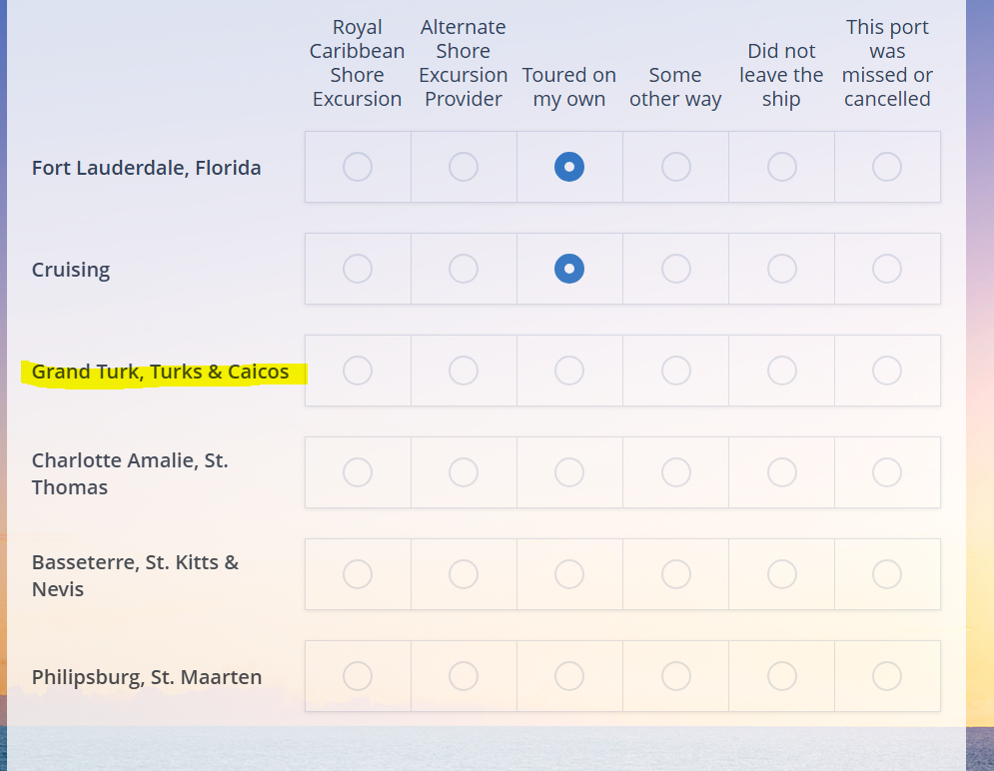Select Toured on my own for Charlotte Amalie
The image size is (994, 771).
tap(569, 472)
